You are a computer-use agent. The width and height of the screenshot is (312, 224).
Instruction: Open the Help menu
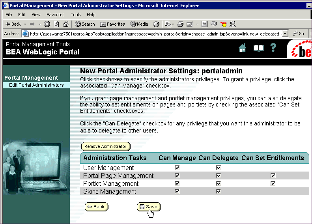coord(91,15)
